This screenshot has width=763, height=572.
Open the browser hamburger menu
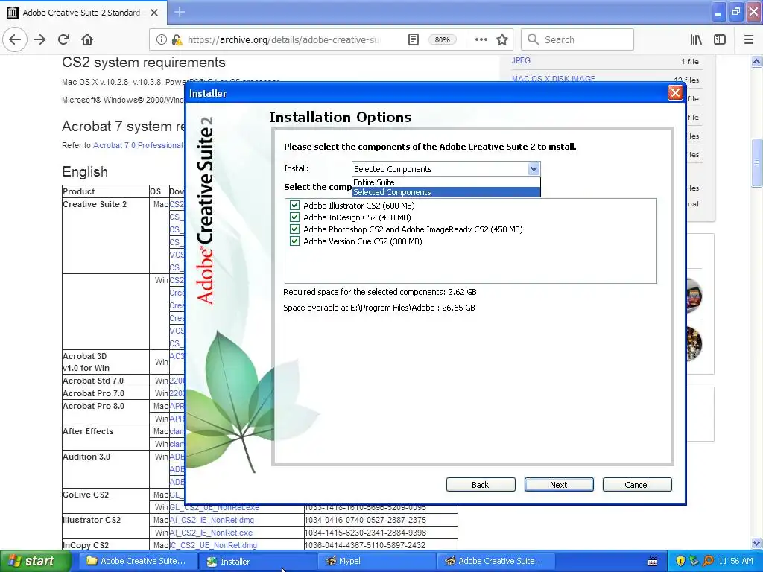pos(748,40)
